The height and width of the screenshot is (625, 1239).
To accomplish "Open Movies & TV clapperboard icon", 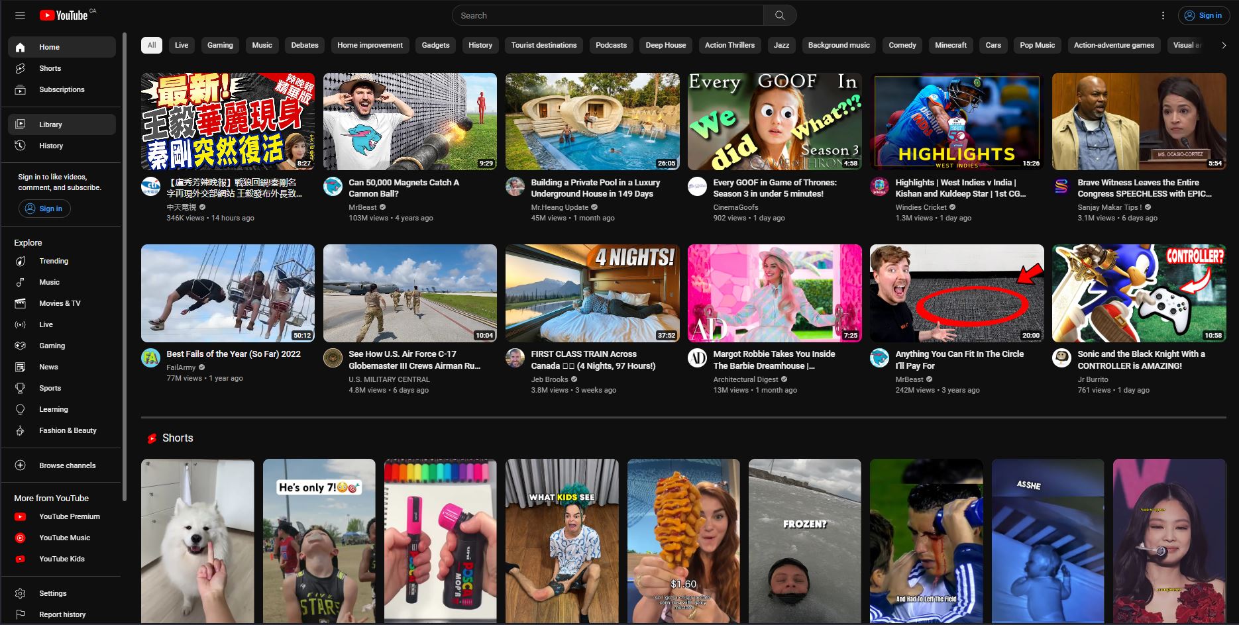I will tap(21, 303).
